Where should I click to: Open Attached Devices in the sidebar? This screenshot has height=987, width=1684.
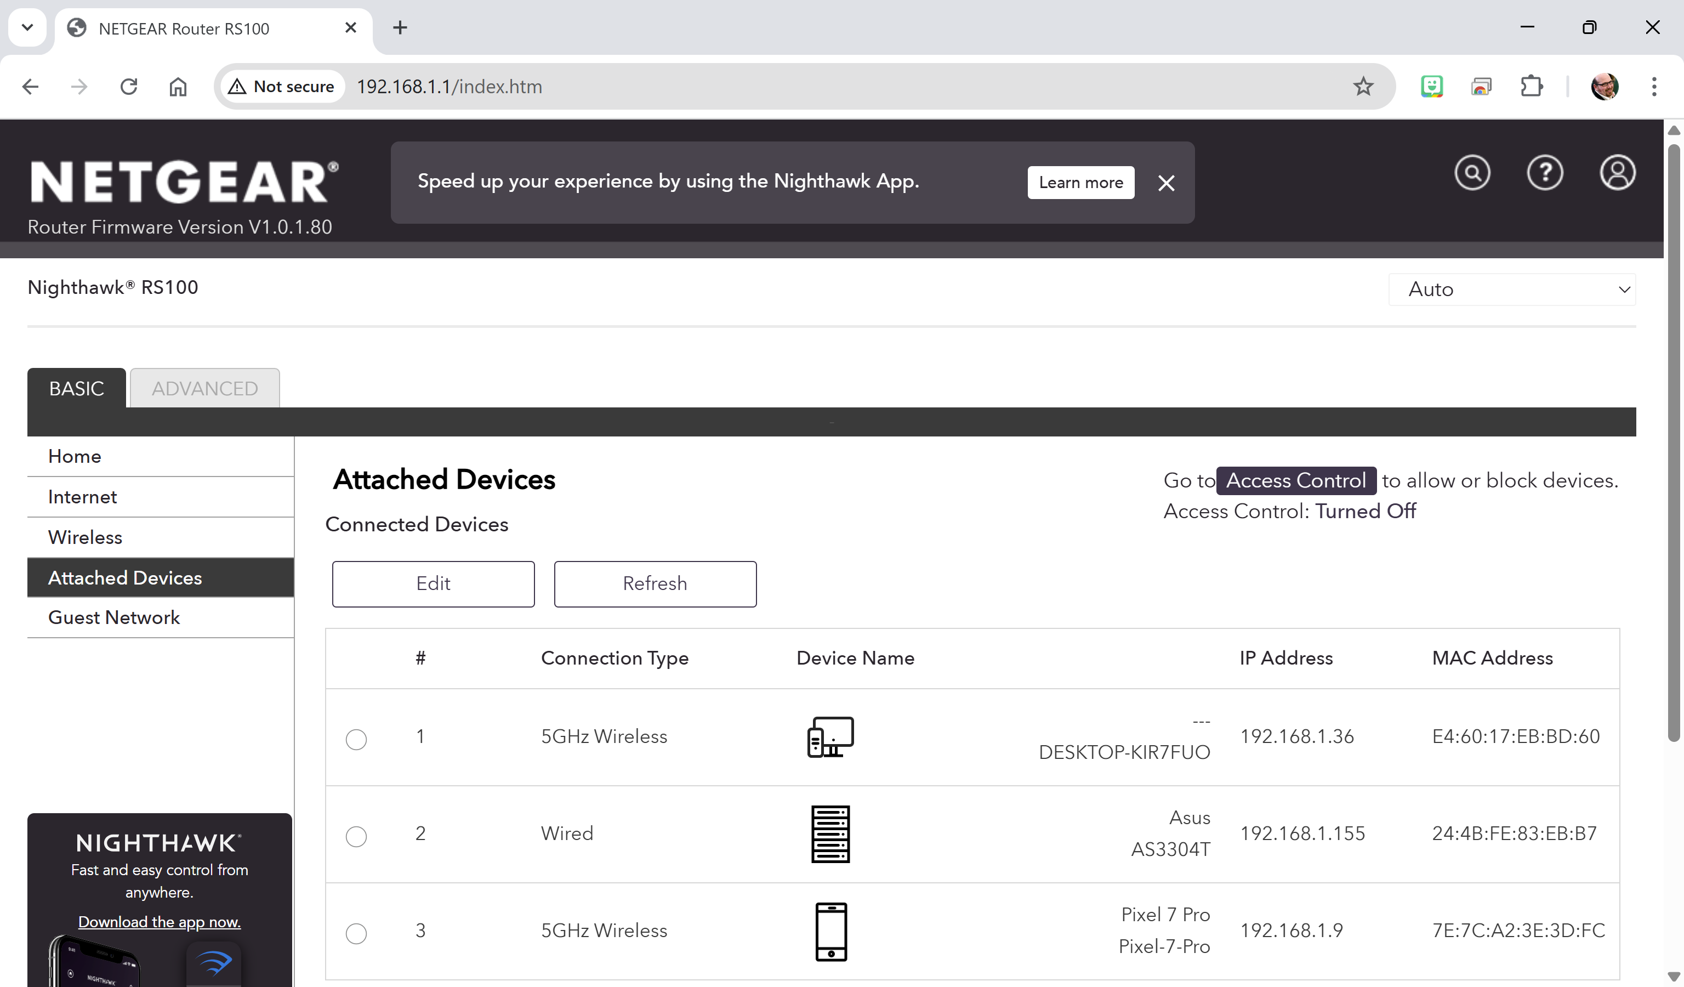click(161, 577)
